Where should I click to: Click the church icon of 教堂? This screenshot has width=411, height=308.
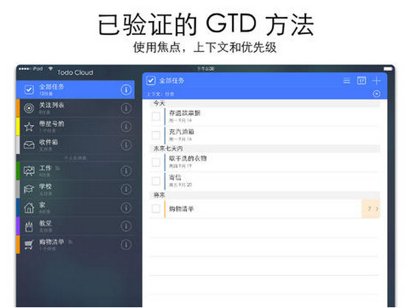(x=29, y=227)
